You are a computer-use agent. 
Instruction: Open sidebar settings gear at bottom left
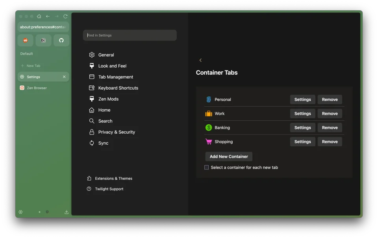click(x=21, y=212)
